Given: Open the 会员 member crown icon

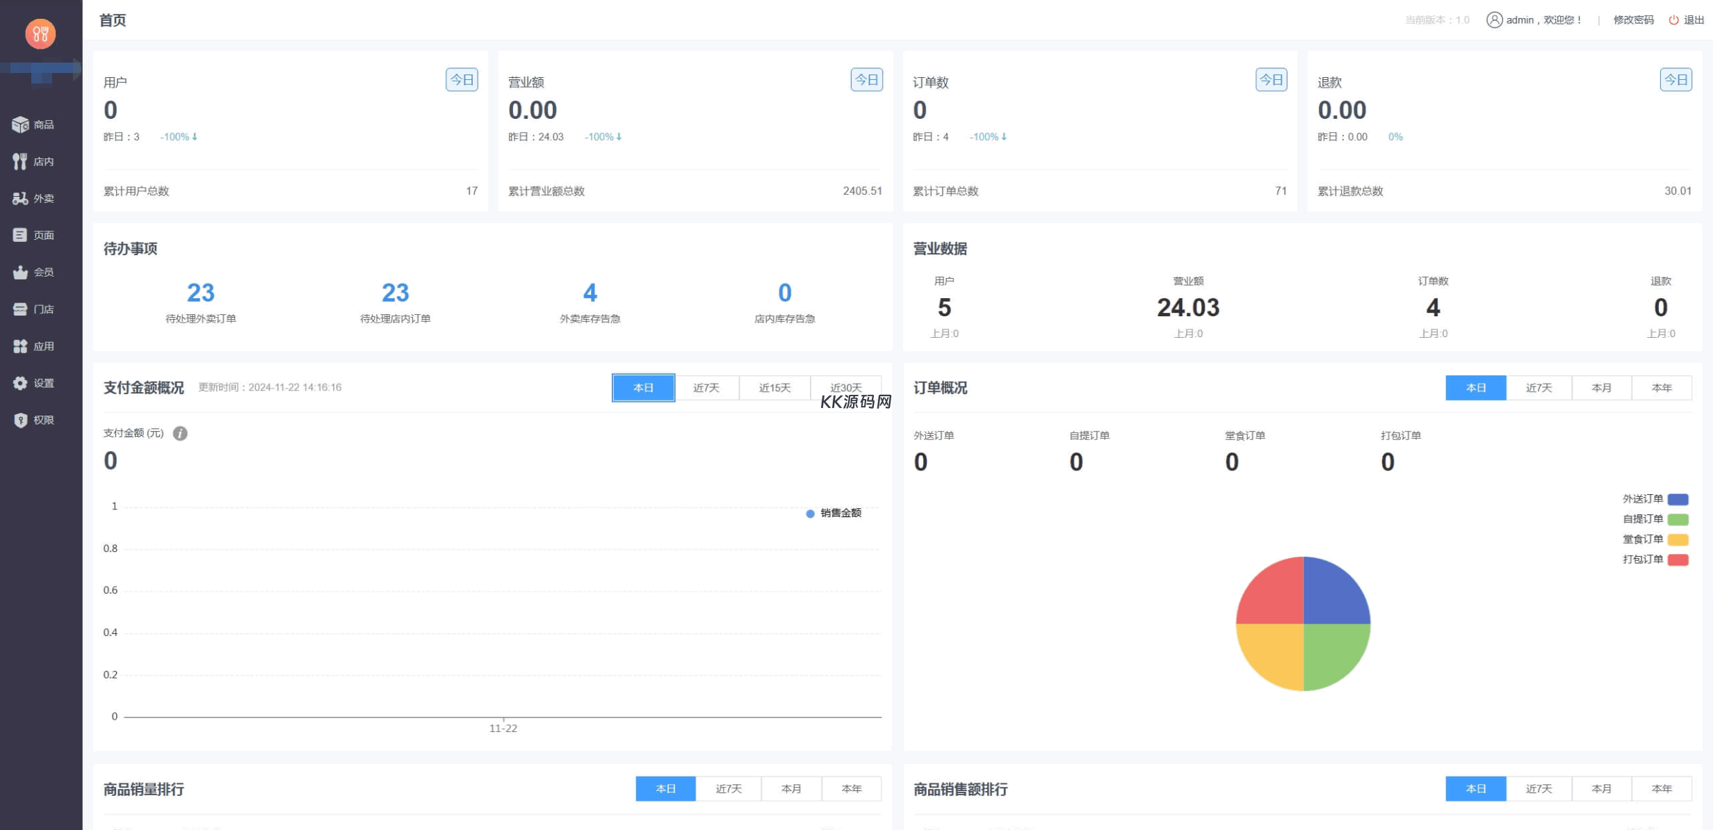Looking at the screenshot, I should 20,272.
